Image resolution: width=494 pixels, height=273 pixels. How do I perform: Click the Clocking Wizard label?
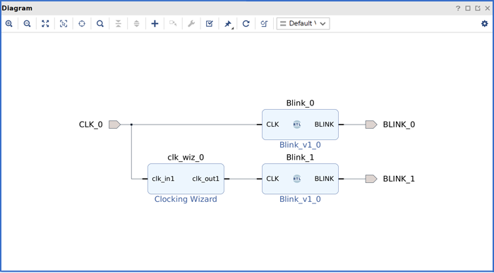pos(186,199)
